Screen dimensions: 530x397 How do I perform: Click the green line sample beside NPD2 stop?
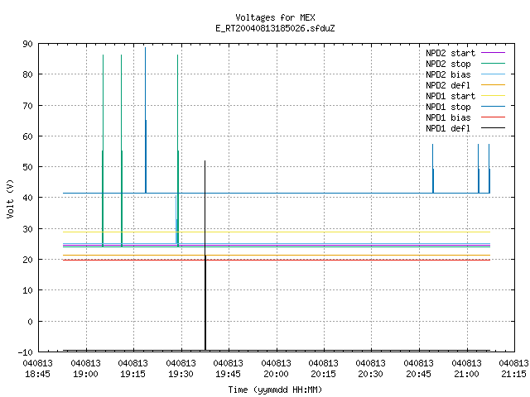[493, 64]
